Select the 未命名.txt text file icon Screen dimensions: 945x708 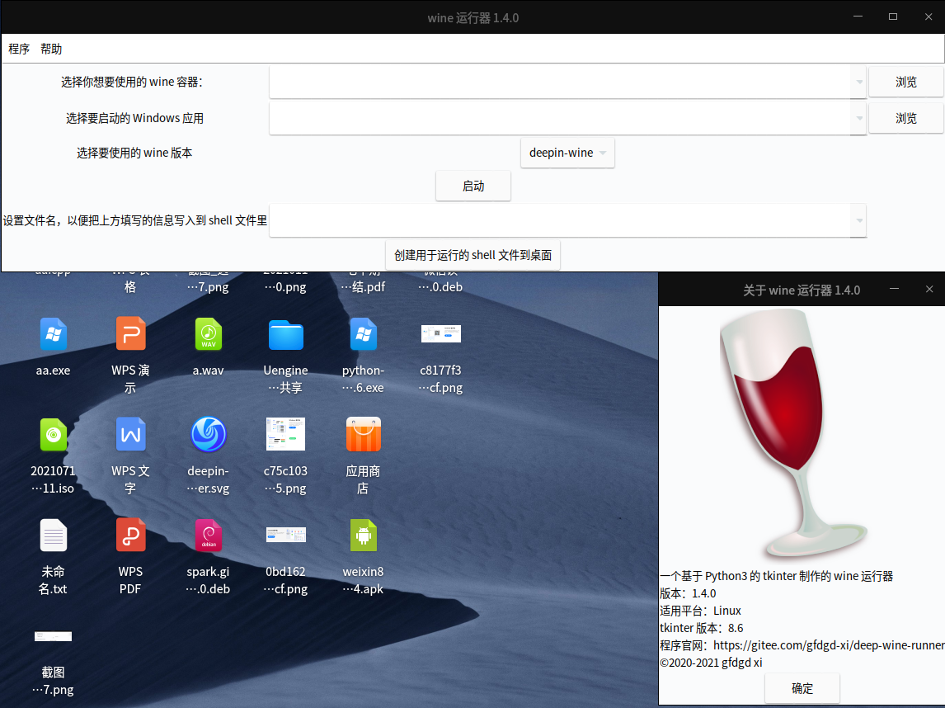pos(53,536)
